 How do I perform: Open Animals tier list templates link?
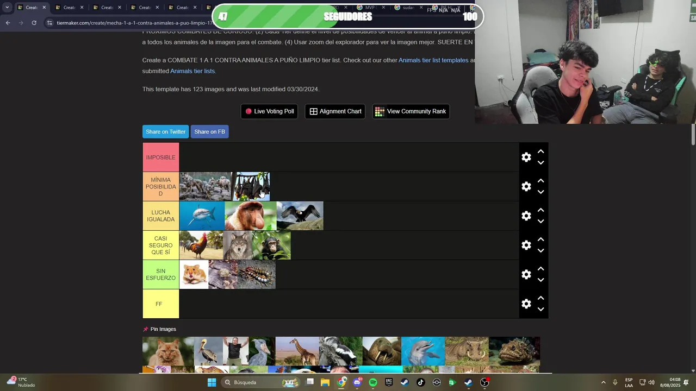pyautogui.click(x=433, y=60)
